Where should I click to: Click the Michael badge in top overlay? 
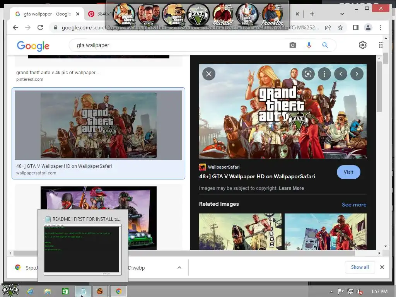tap(223, 15)
